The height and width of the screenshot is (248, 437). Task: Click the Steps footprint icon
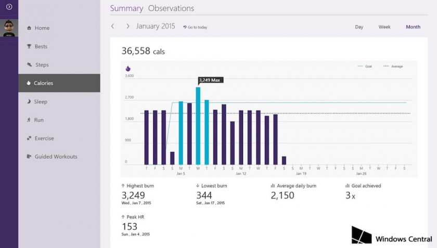(x=29, y=65)
